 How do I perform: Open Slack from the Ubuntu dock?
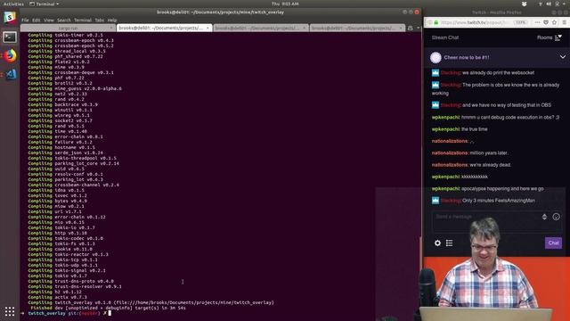coord(10,18)
